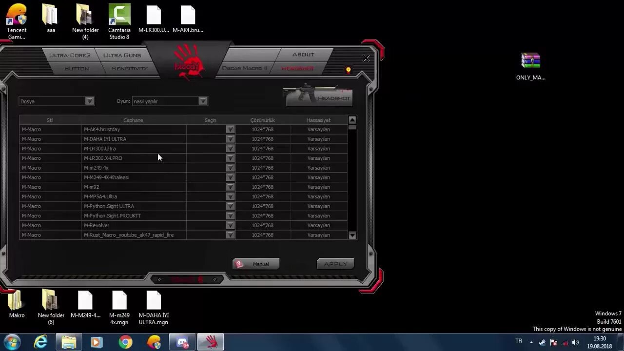The width and height of the screenshot is (624, 351).
Task: Select the M-DAHA İYİ ULTRA.mgn file
Action: 154,307
